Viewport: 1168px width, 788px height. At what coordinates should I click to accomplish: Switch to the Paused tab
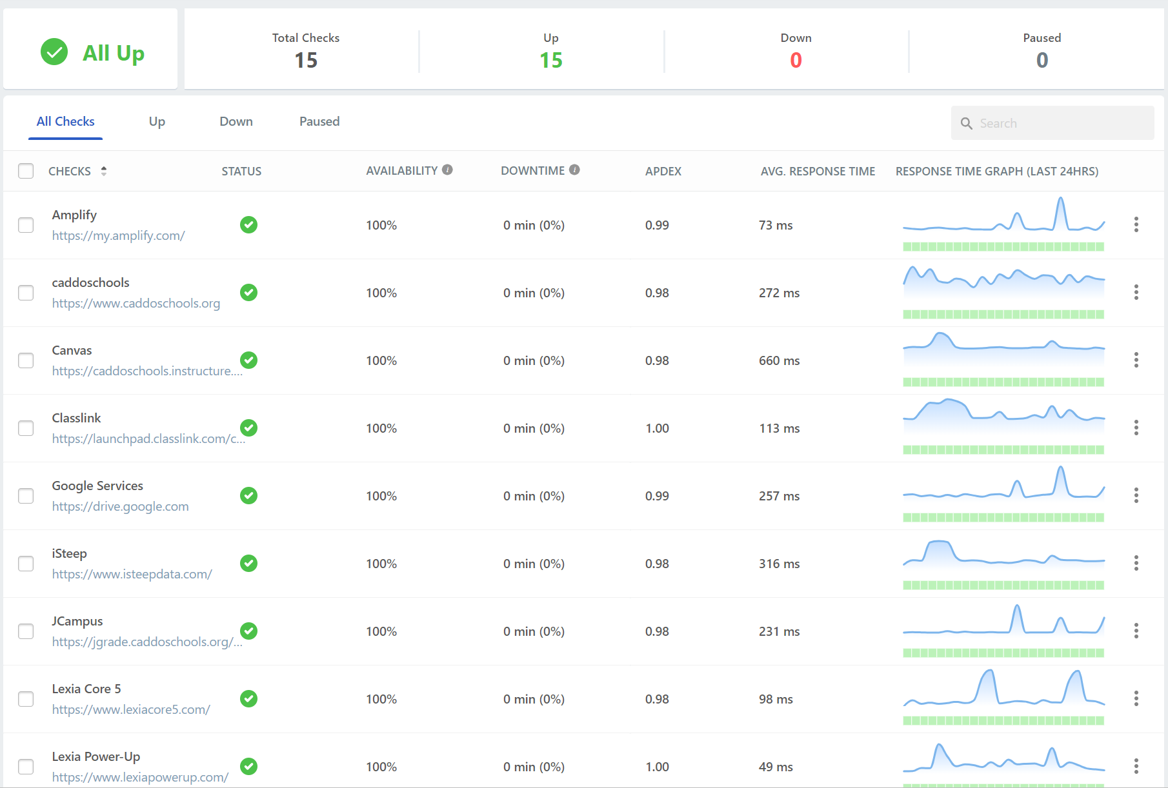pyautogui.click(x=319, y=121)
